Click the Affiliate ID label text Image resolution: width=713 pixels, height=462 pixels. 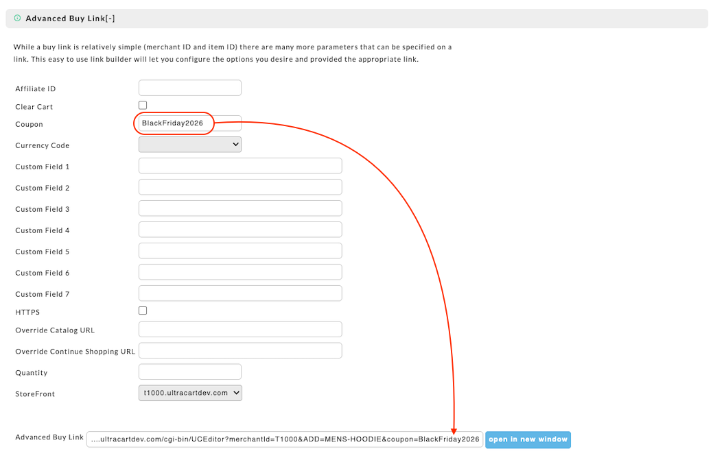[36, 89]
